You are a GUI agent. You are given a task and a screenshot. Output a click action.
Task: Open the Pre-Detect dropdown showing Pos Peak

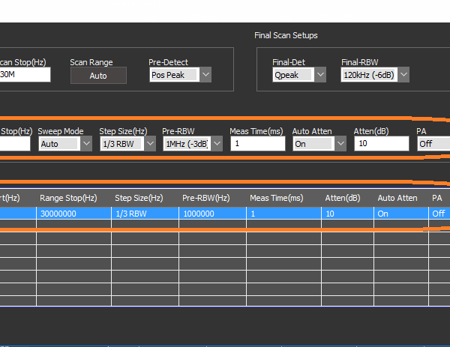point(205,75)
